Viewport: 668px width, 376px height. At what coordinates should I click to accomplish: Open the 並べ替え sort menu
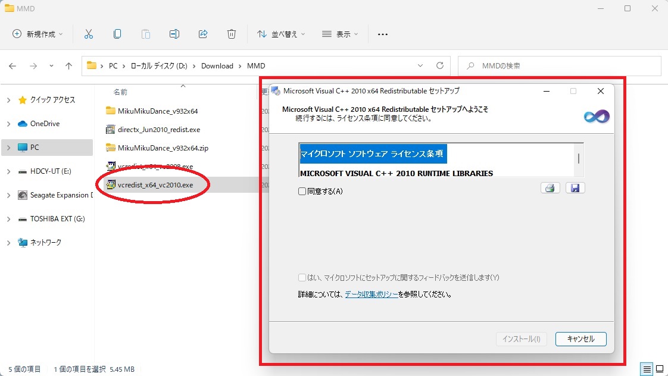281,34
